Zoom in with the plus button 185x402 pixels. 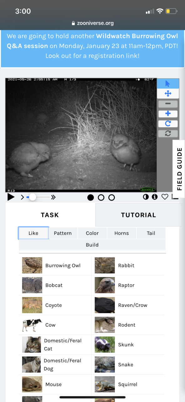(x=168, y=114)
